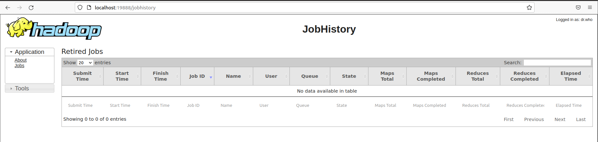Open the Jobs link
Image resolution: width=598 pixels, height=142 pixels.
[19, 66]
